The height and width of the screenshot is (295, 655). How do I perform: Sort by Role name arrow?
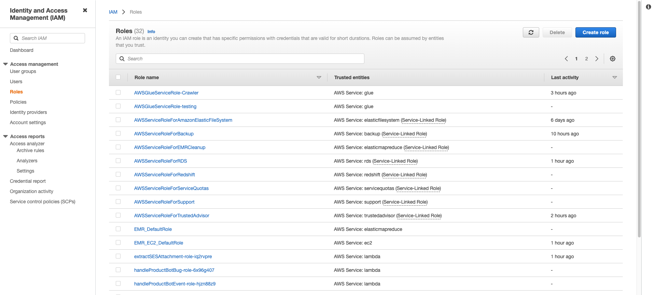tap(319, 77)
